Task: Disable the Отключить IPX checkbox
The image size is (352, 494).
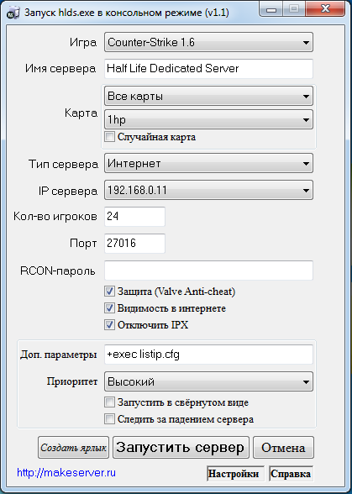Action: point(109,325)
